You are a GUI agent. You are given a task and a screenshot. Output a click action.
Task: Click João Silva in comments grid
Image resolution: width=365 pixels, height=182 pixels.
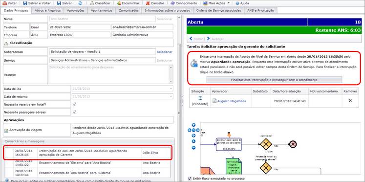150,153
